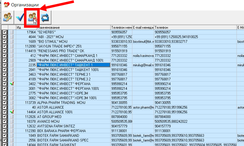Screen dimensions: 244x146
Task: Click document icon in RENESSANS PRO TRADE row
Action: tap(12, 51)
